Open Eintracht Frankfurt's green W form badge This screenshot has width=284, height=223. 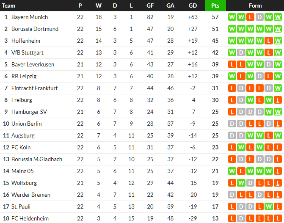(278, 88)
